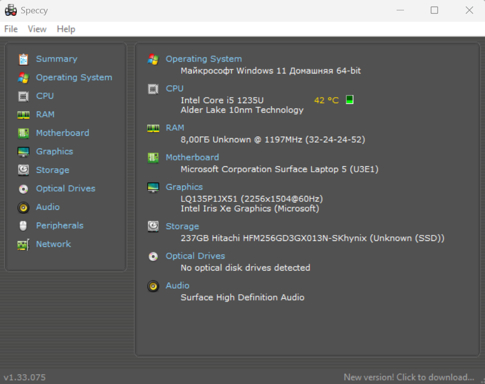The image size is (485, 384).
Task: Click the Optical Drives disc icon in sidebar
Action: tap(23, 189)
